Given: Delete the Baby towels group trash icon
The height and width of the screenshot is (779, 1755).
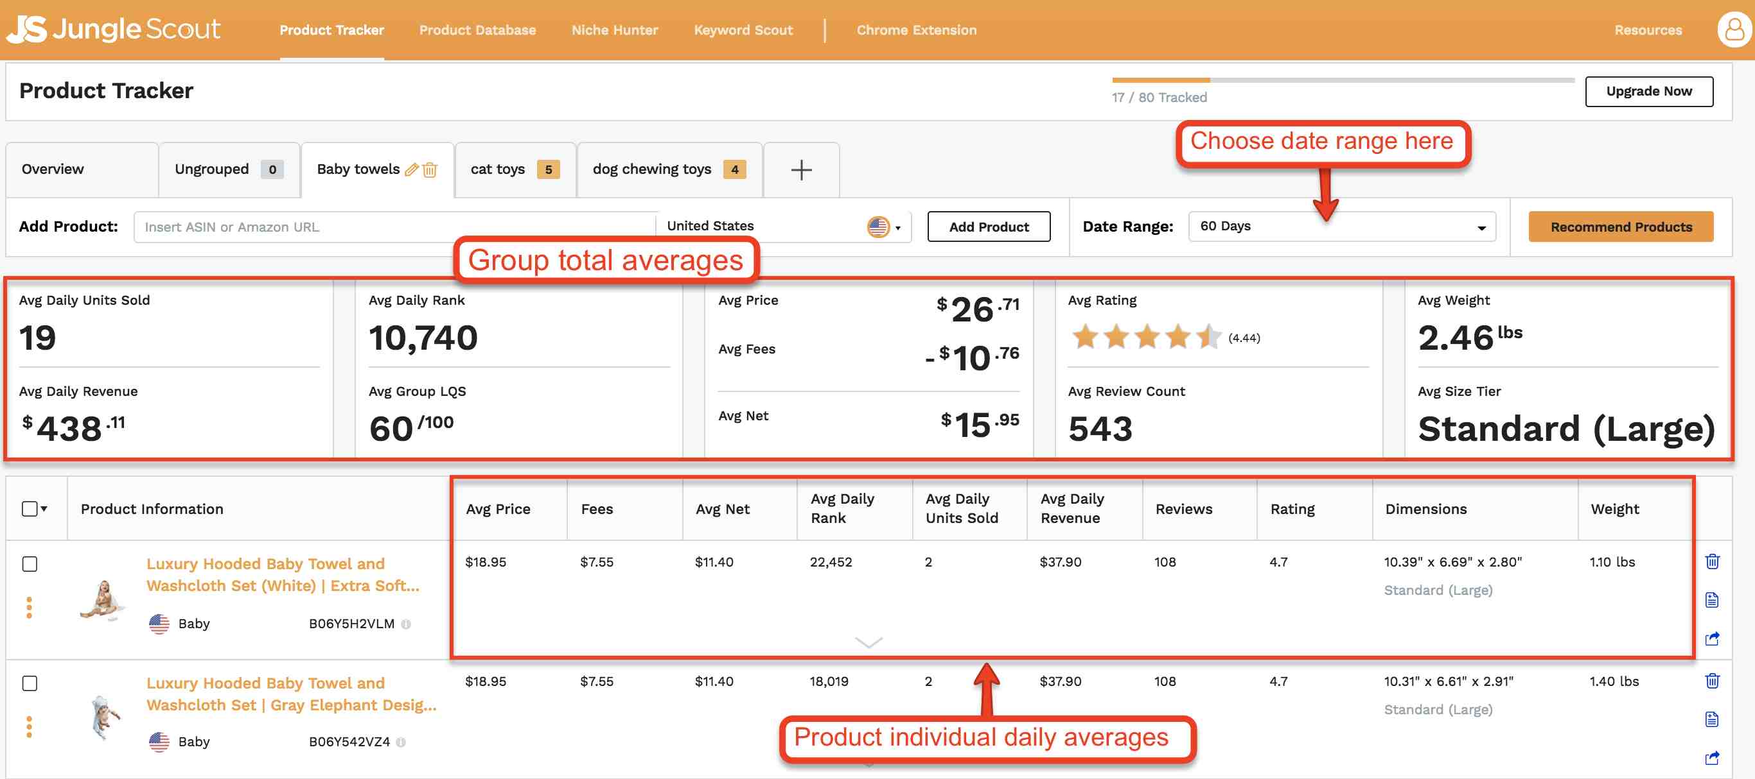Looking at the screenshot, I should click(x=430, y=169).
